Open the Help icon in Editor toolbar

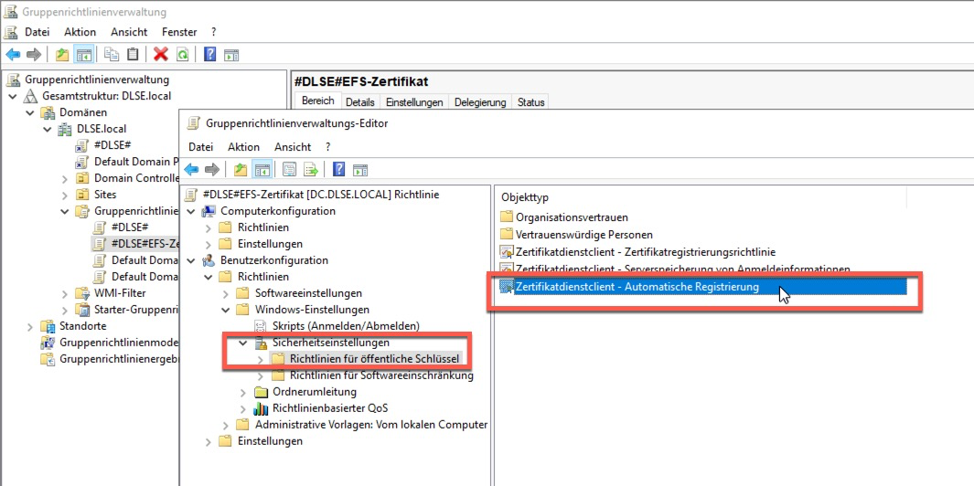(338, 169)
